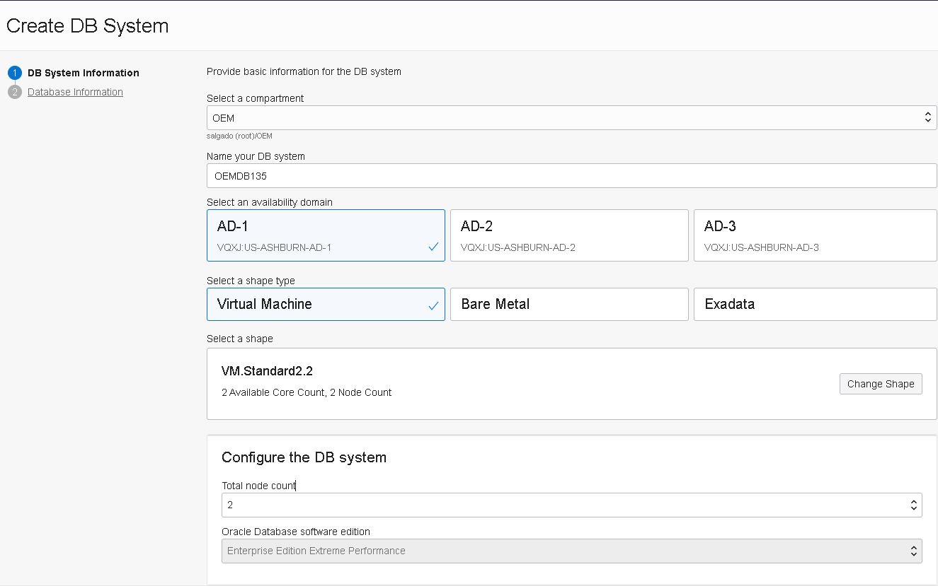938x586 pixels.
Task: Select the DB System Information step
Action: (84, 73)
